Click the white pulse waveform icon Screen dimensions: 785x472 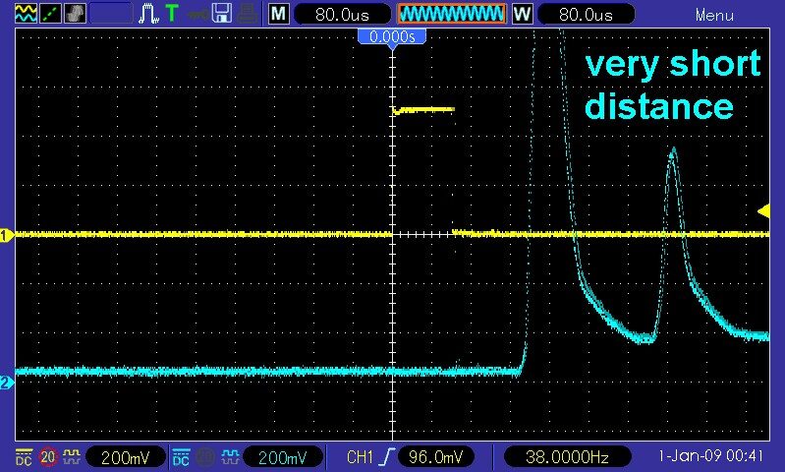pyautogui.click(x=148, y=14)
